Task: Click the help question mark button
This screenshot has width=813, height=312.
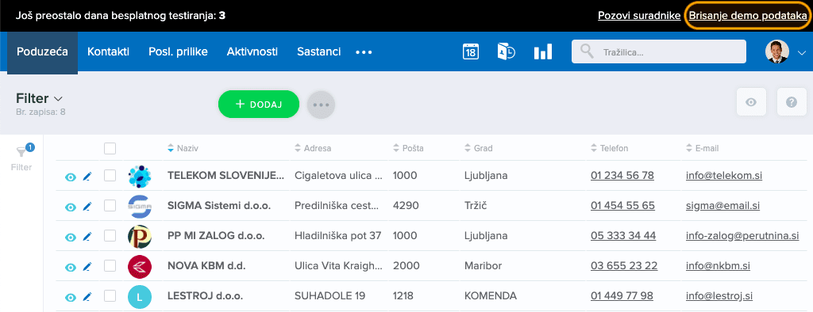Action: (792, 102)
